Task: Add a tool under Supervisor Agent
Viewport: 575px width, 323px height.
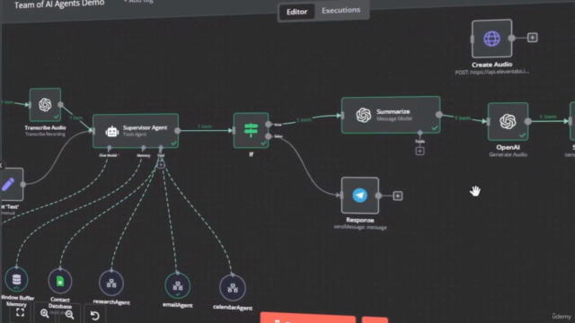Action: (x=161, y=164)
